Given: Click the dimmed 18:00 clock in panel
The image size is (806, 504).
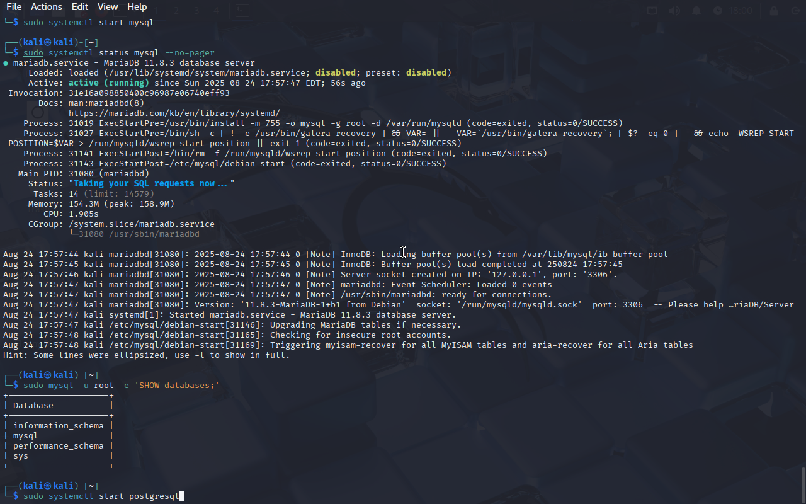Looking at the screenshot, I should [741, 11].
